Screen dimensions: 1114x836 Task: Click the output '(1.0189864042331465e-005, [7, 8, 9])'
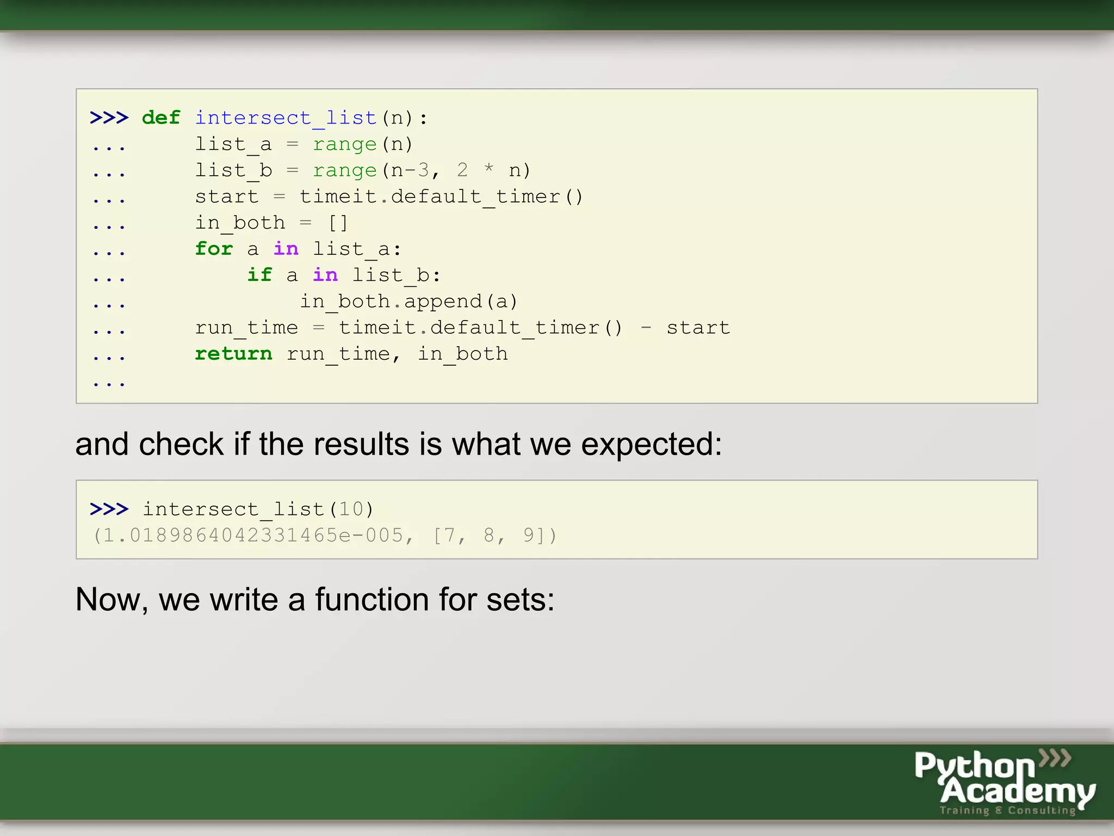point(325,536)
